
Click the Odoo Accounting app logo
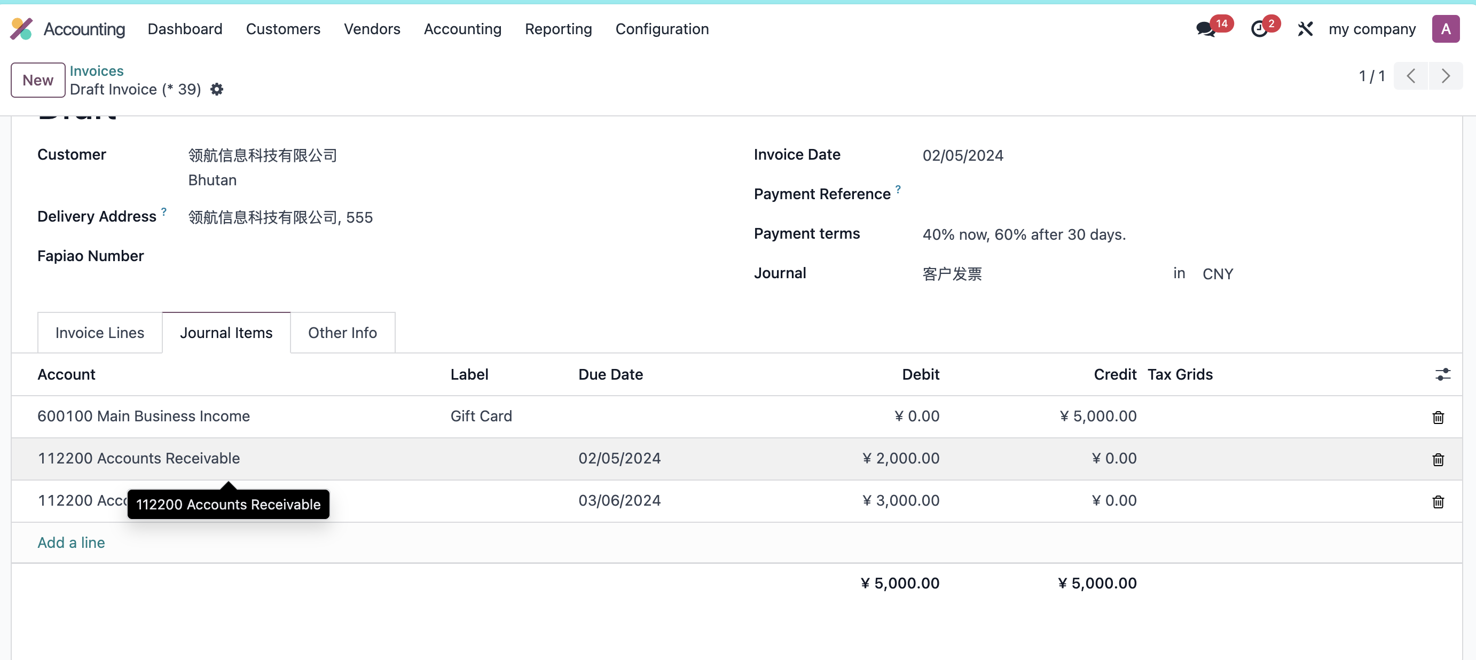(x=22, y=29)
